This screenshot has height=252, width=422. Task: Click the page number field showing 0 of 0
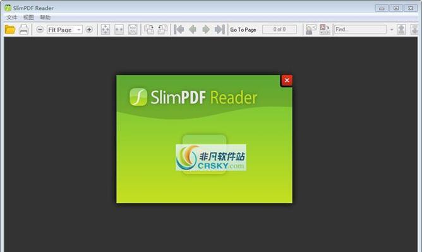tap(280, 29)
